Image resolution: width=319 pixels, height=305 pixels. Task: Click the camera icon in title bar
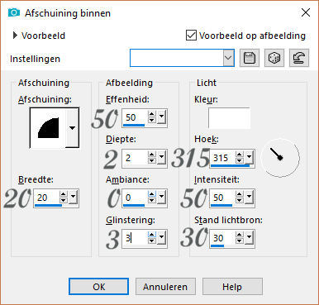click(x=14, y=12)
